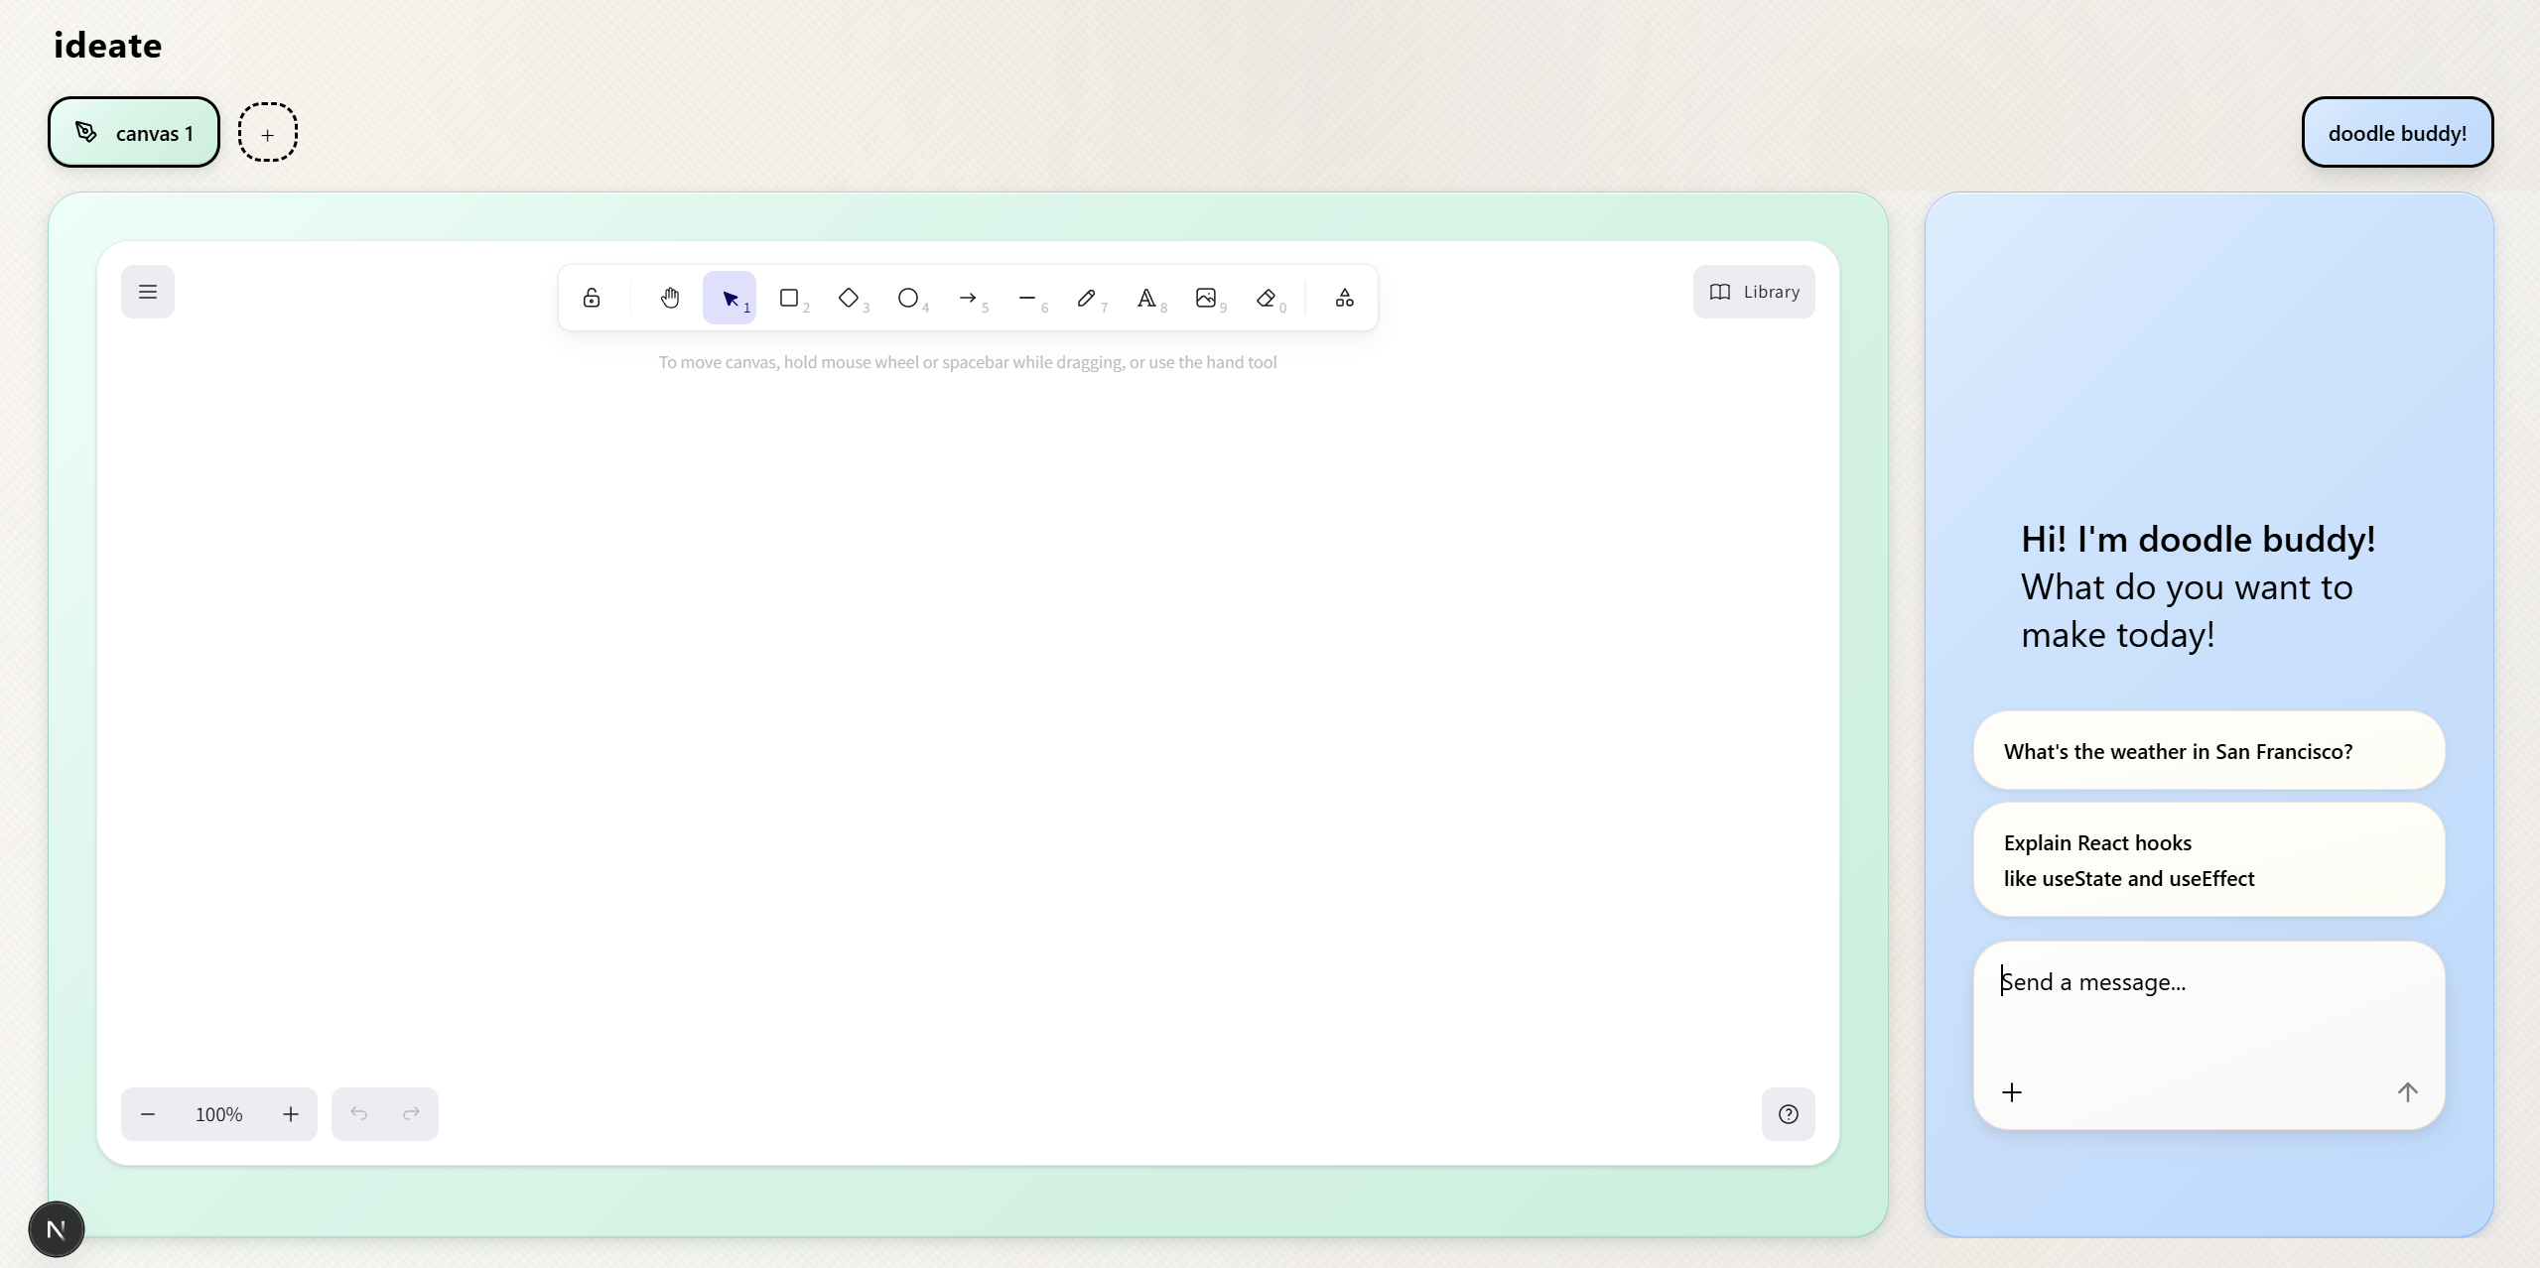Select the Line tool
Viewport: 2540px width, 1268px height.
pos(1027,298)
